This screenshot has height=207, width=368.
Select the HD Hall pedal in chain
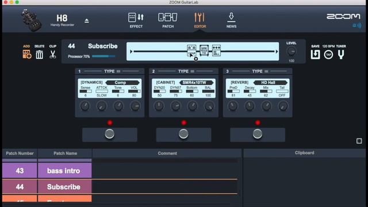coord(216,51)
